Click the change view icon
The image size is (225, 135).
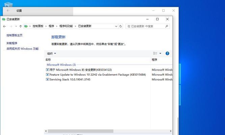(155, 53)
